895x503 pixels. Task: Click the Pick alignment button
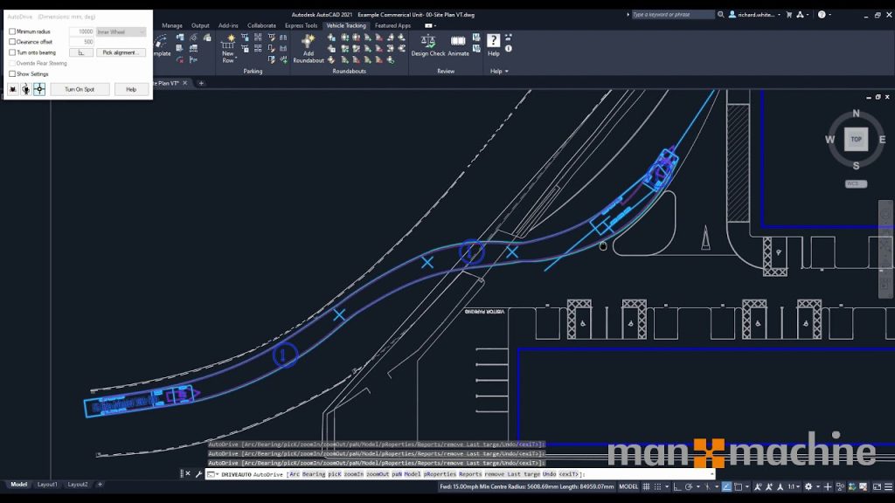coord(121,52)
